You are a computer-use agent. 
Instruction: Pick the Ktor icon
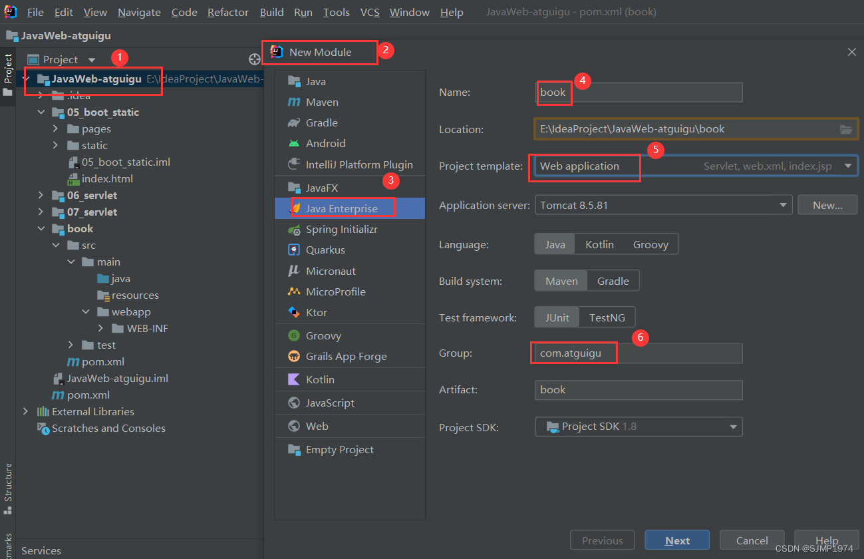(x=294, y=312)
